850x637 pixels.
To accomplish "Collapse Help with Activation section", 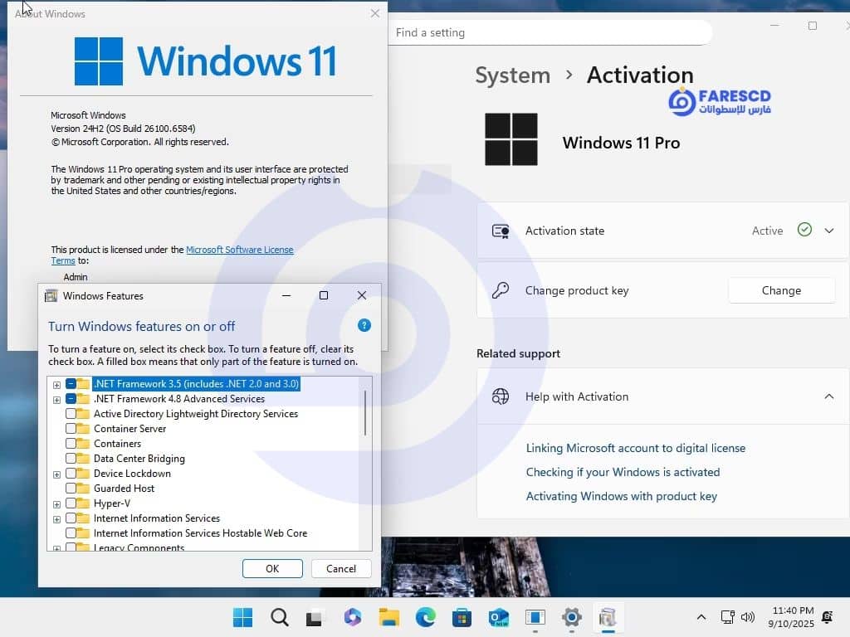I will tap(829, 396).
